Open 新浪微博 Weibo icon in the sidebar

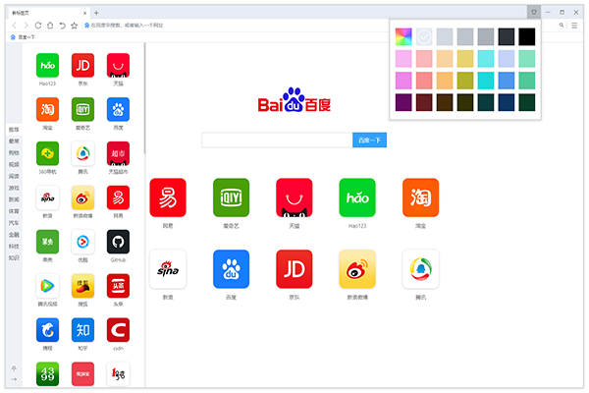point(82,197)
